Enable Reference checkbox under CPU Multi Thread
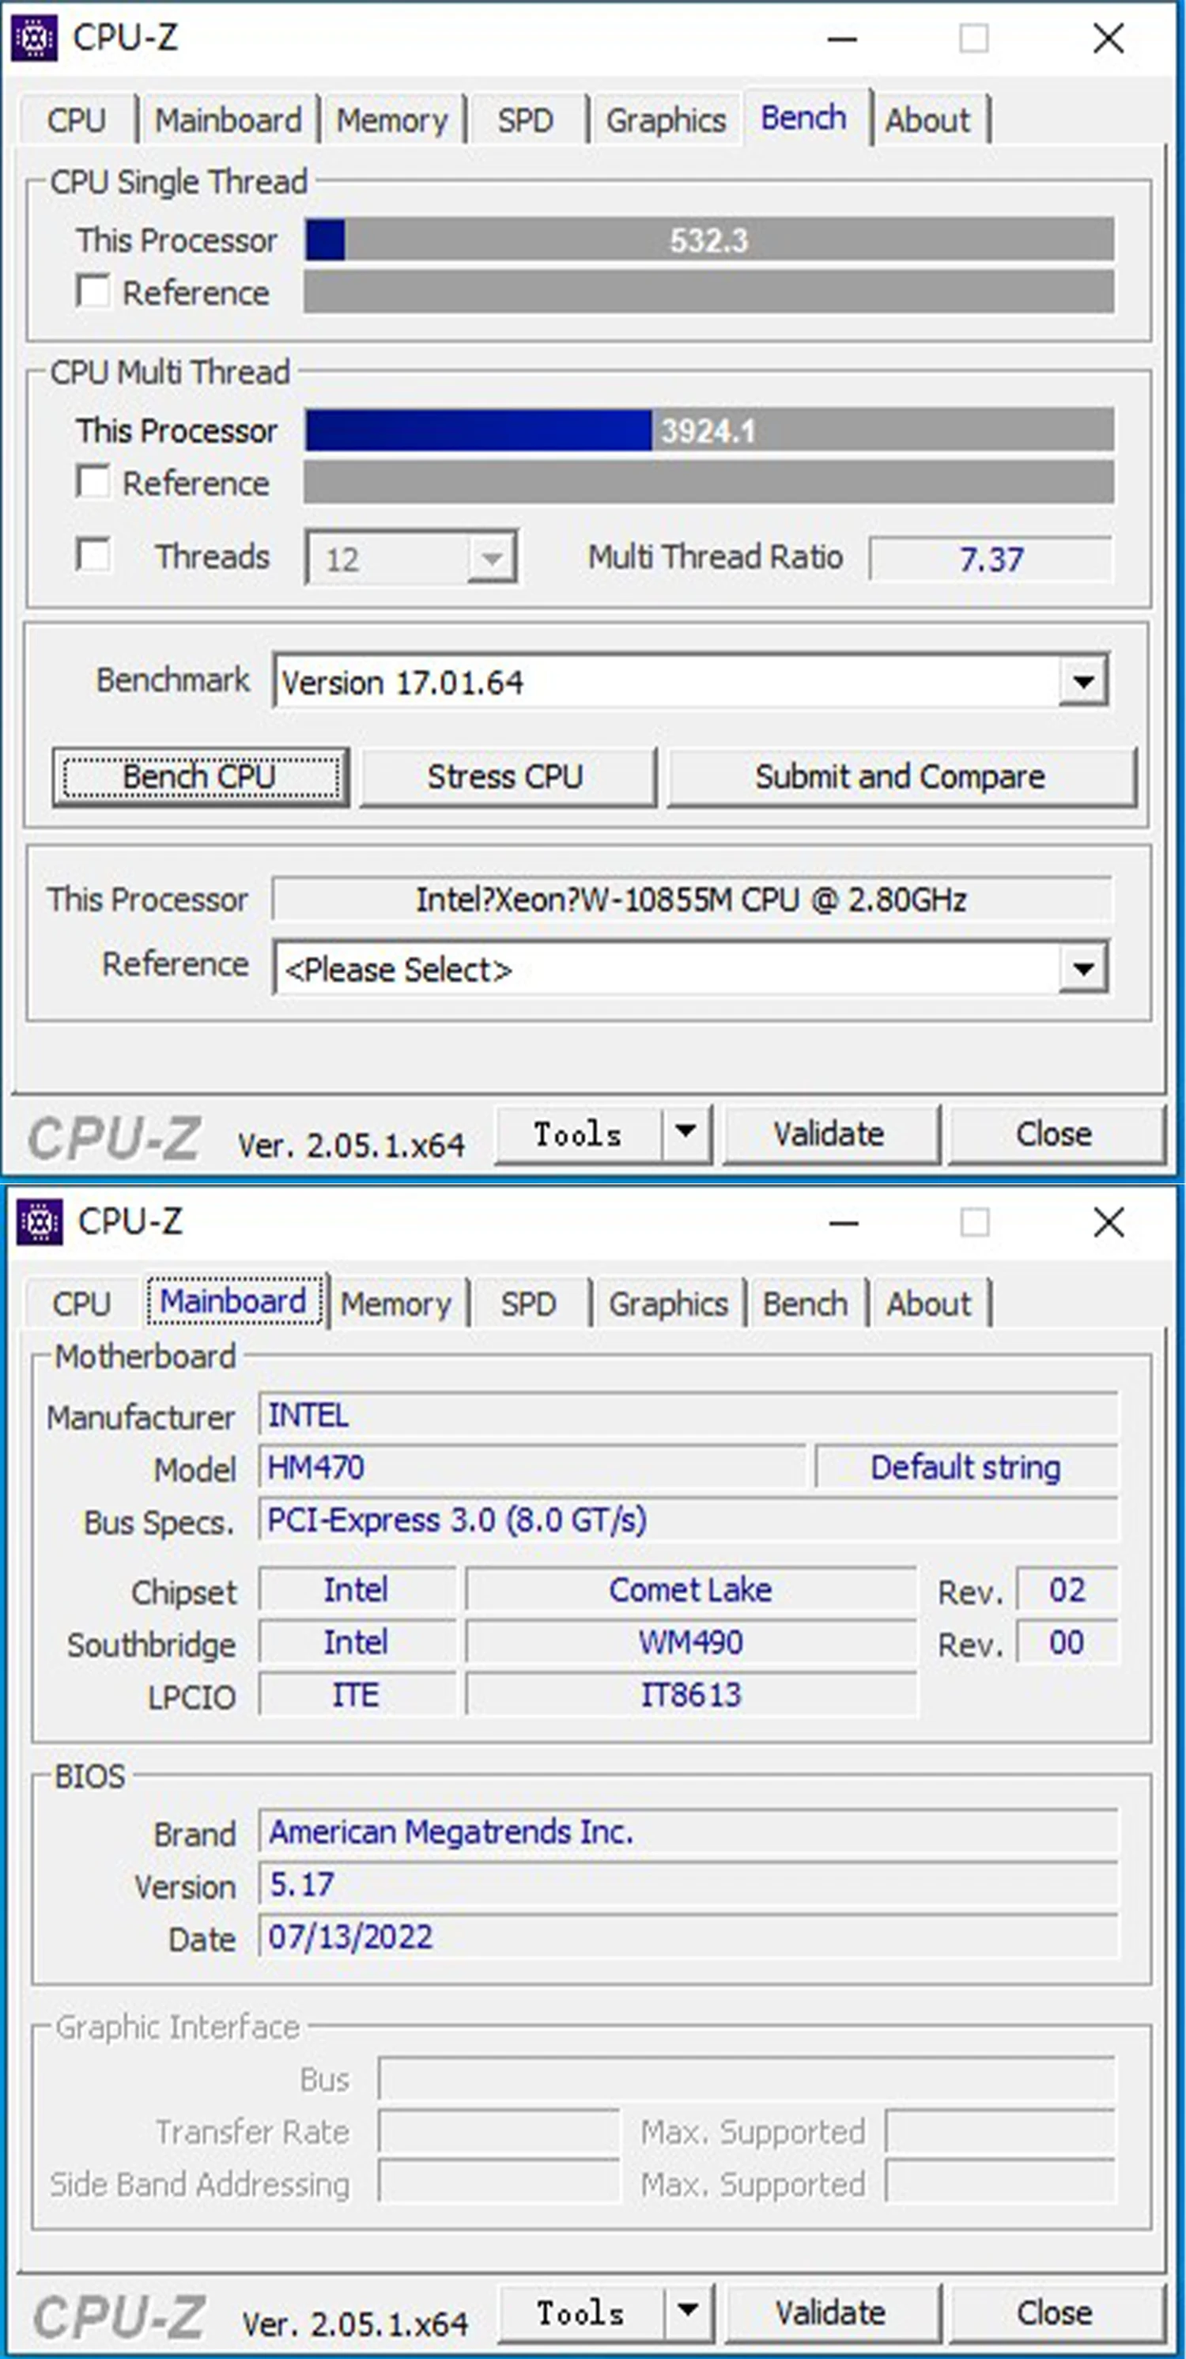 tap(93, 482)
